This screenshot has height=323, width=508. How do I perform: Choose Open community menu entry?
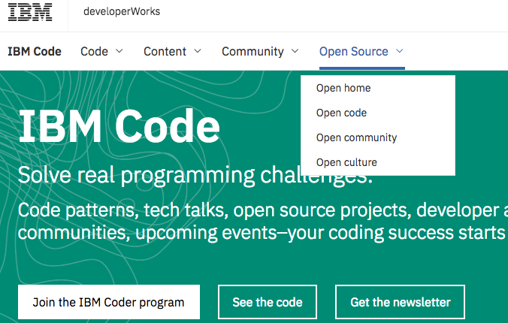356,137
